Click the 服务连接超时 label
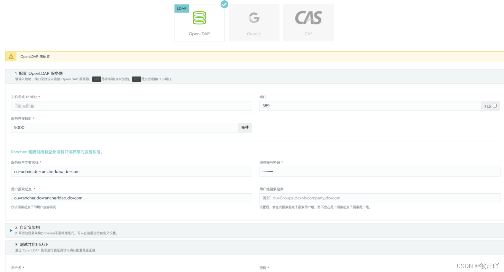 click(21, 119)
